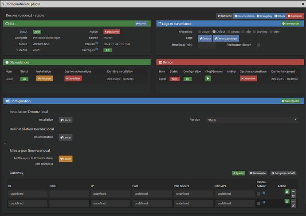
Task: Open the Version Stable dropdown
Action: coord(252,120)
